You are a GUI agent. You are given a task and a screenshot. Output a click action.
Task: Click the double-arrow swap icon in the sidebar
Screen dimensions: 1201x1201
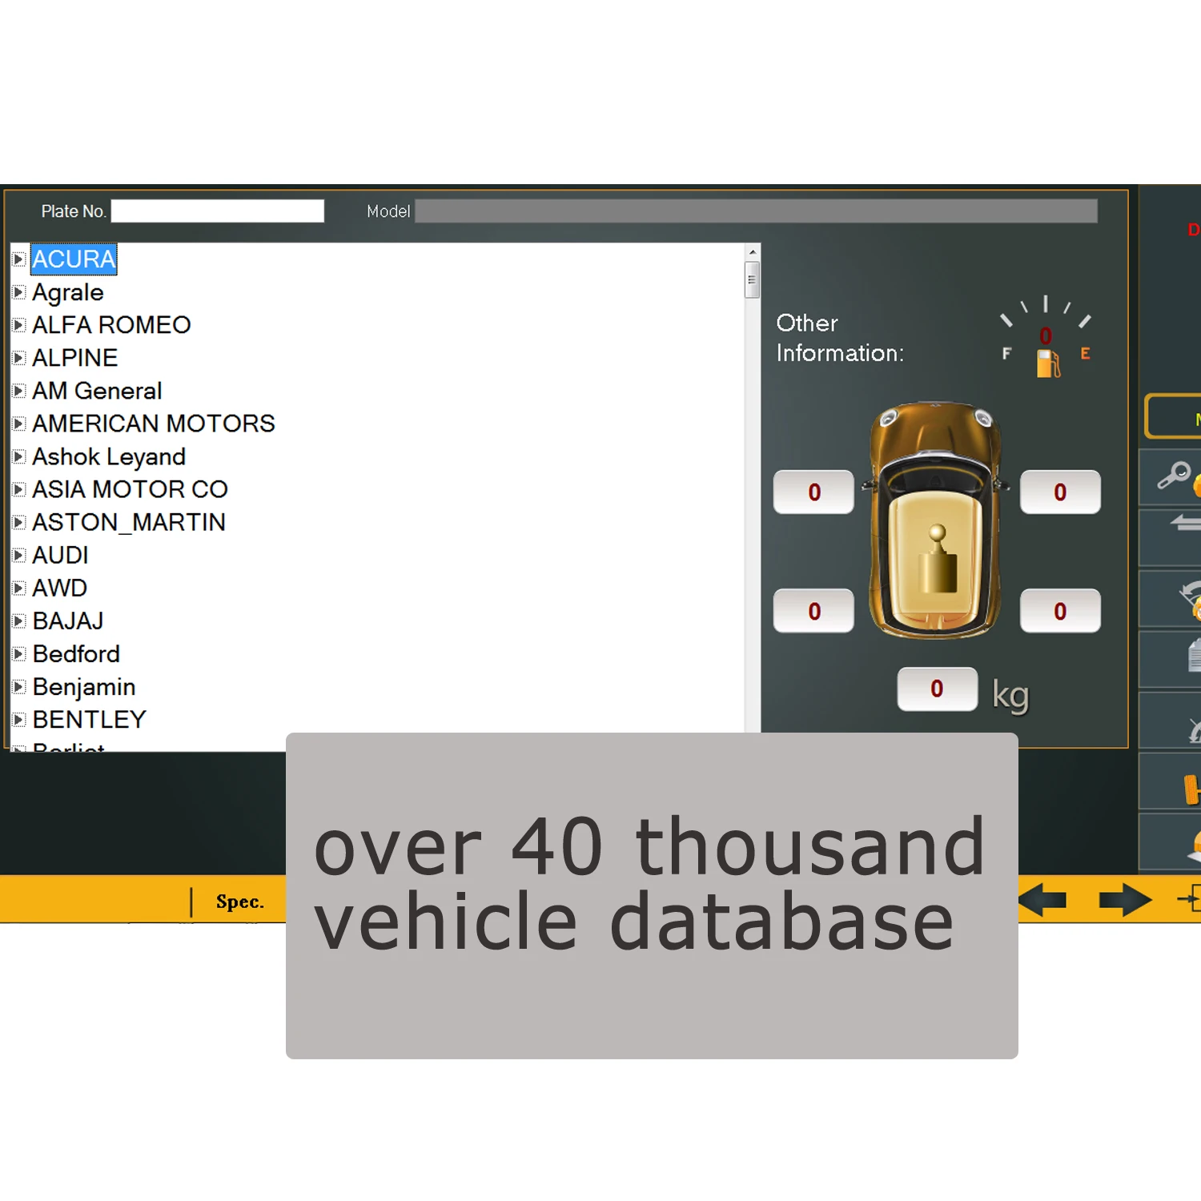pyautogui.click(x=1185, y=524)
